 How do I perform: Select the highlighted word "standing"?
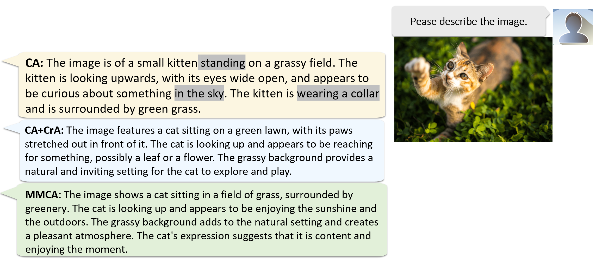[x=222, y=63]
